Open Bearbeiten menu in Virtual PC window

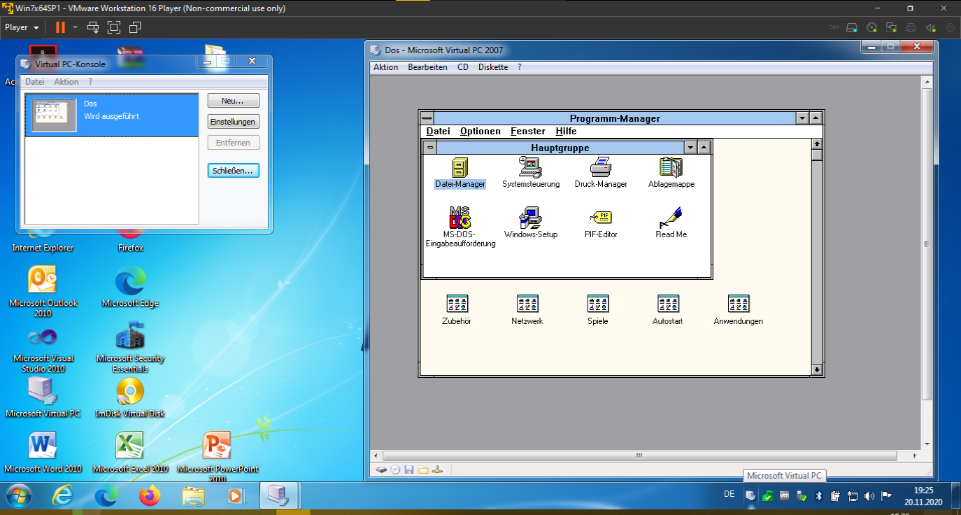point(427,67)
